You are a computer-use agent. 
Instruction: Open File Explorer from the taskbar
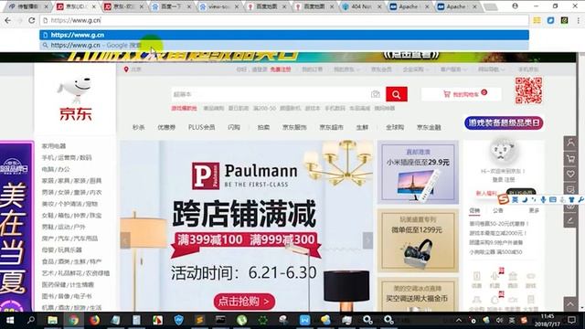52,320
